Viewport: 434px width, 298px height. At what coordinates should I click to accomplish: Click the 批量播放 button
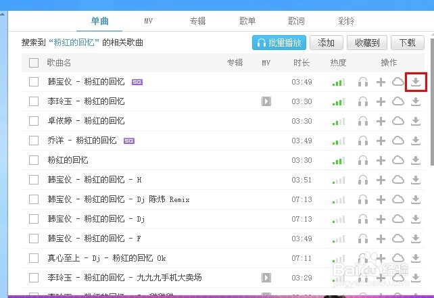point(279,43)
